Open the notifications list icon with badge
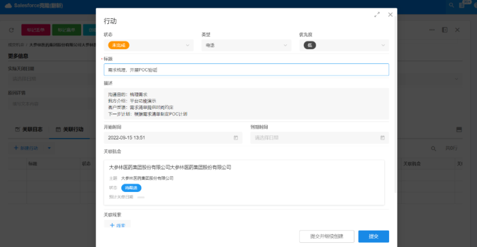 [x=462, y=5]
